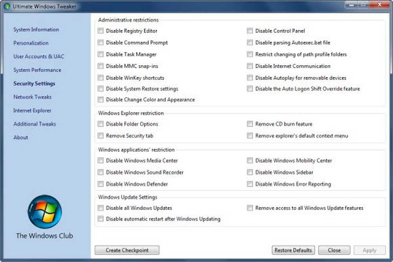
Task: Tick Disable WinKey shortcuts
Action: 101,78
